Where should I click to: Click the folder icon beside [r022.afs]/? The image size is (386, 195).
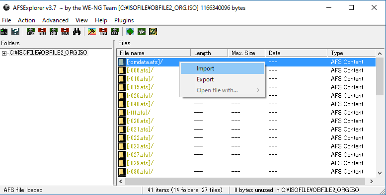coord(122,138)
